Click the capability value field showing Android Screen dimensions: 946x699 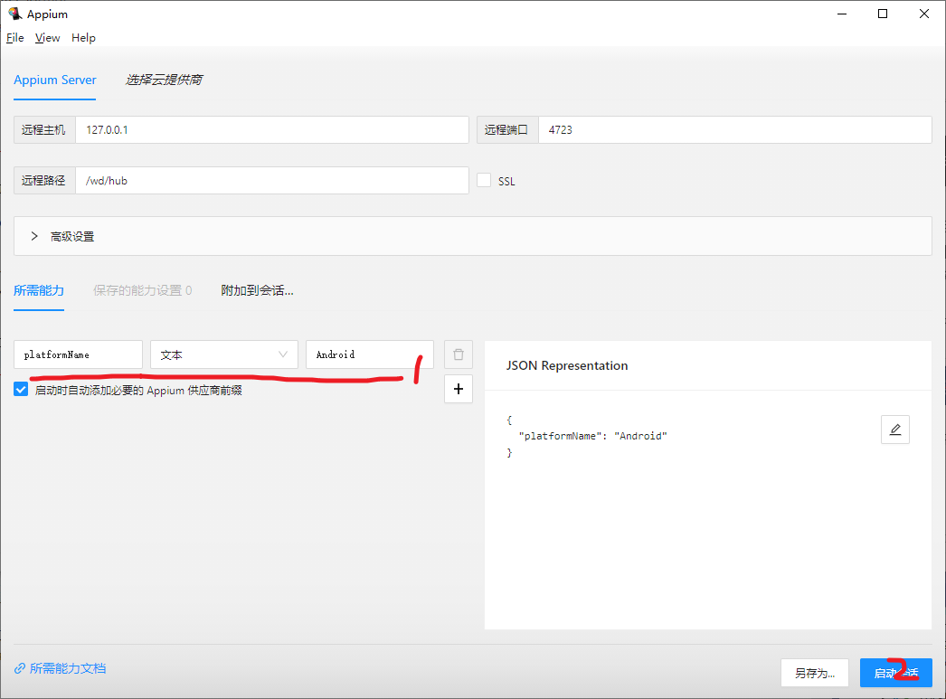(x=369, y=354)
